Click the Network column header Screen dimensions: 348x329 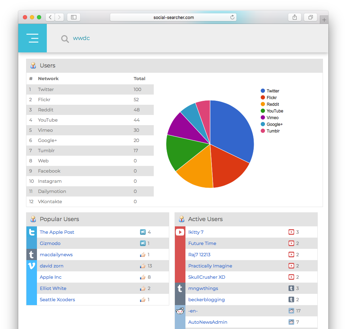point(48,78)
